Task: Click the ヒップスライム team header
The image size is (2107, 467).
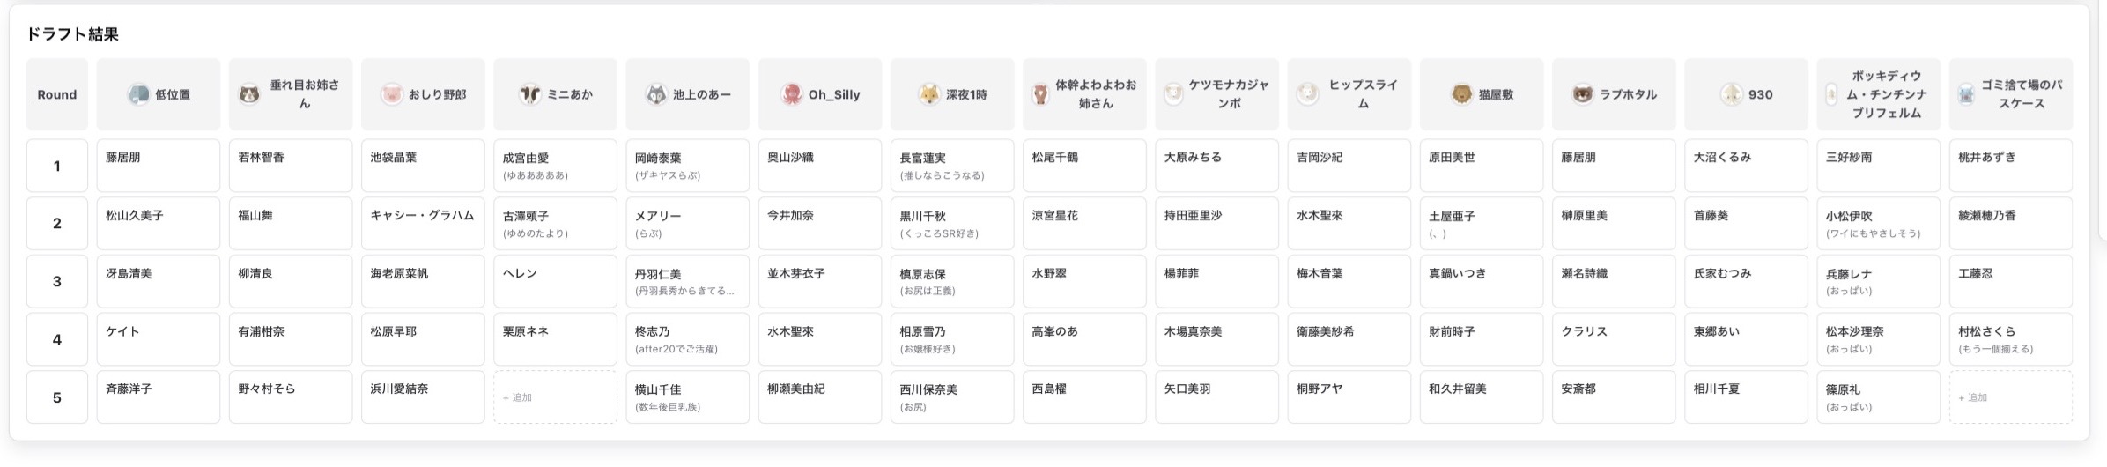Action: [x=1349, y=94]
